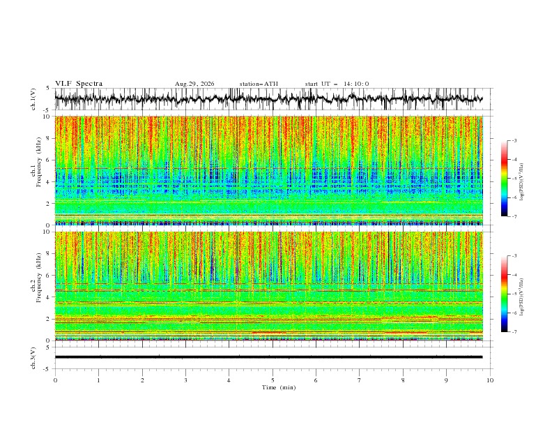The height and width of the screenshot is (427, 552).
Task: Click the station=ATH label
Action: pos(259,84)
